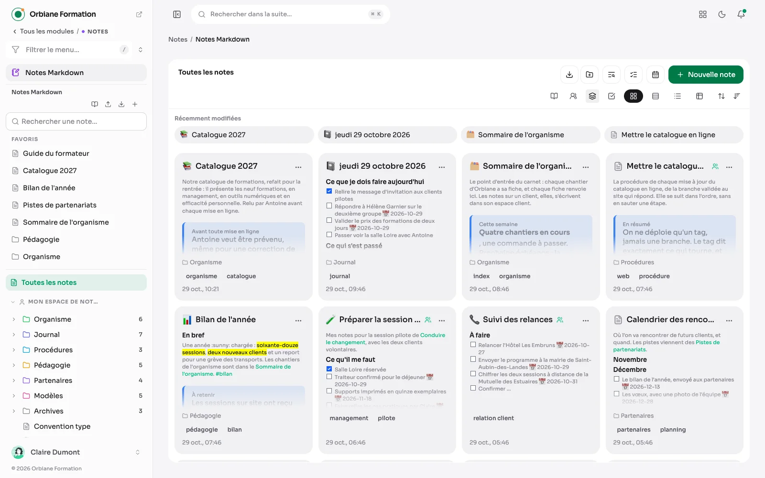Expand the Procédures folder in the tree
This screenshot has width=765, height=478.
tap(13, 350)
